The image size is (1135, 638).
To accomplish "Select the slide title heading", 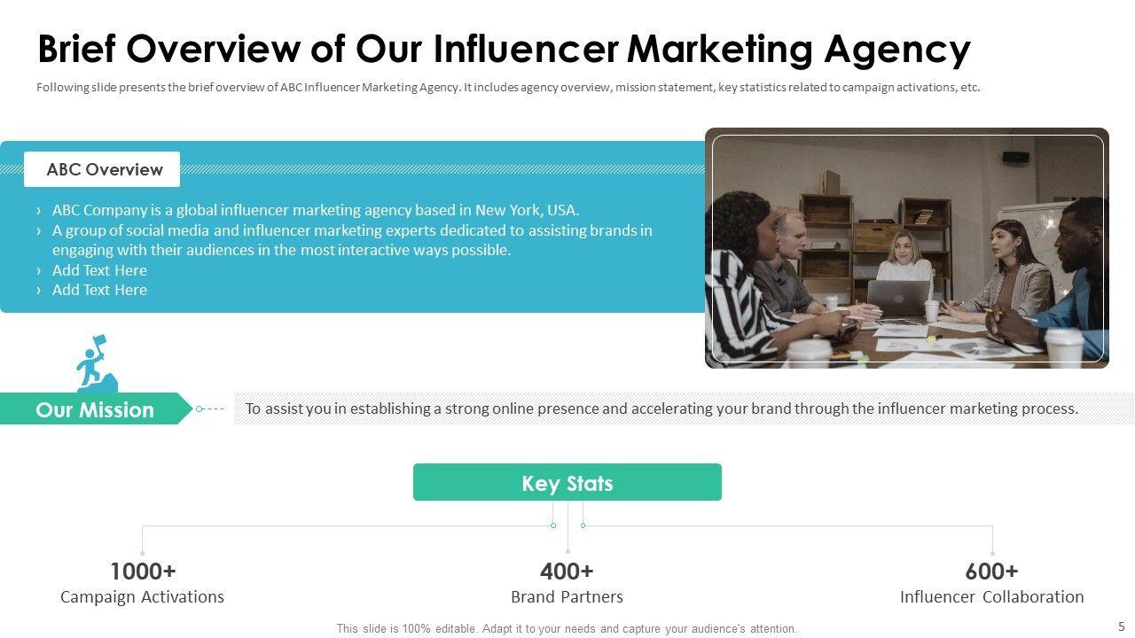I will (504, 50).
